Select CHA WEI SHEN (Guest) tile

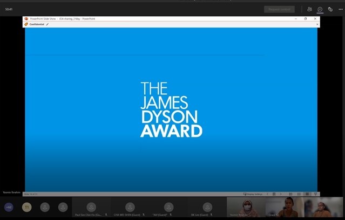pos(130,207)
